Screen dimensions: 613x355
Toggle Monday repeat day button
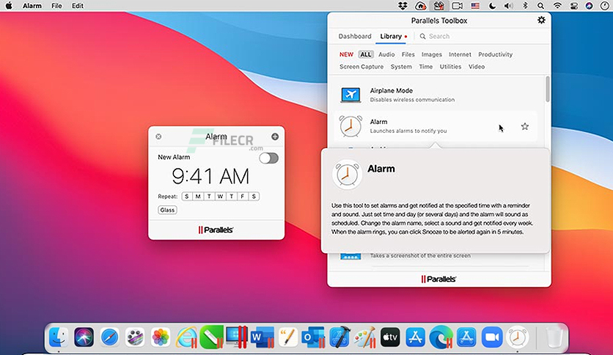[x=198, y=197]
